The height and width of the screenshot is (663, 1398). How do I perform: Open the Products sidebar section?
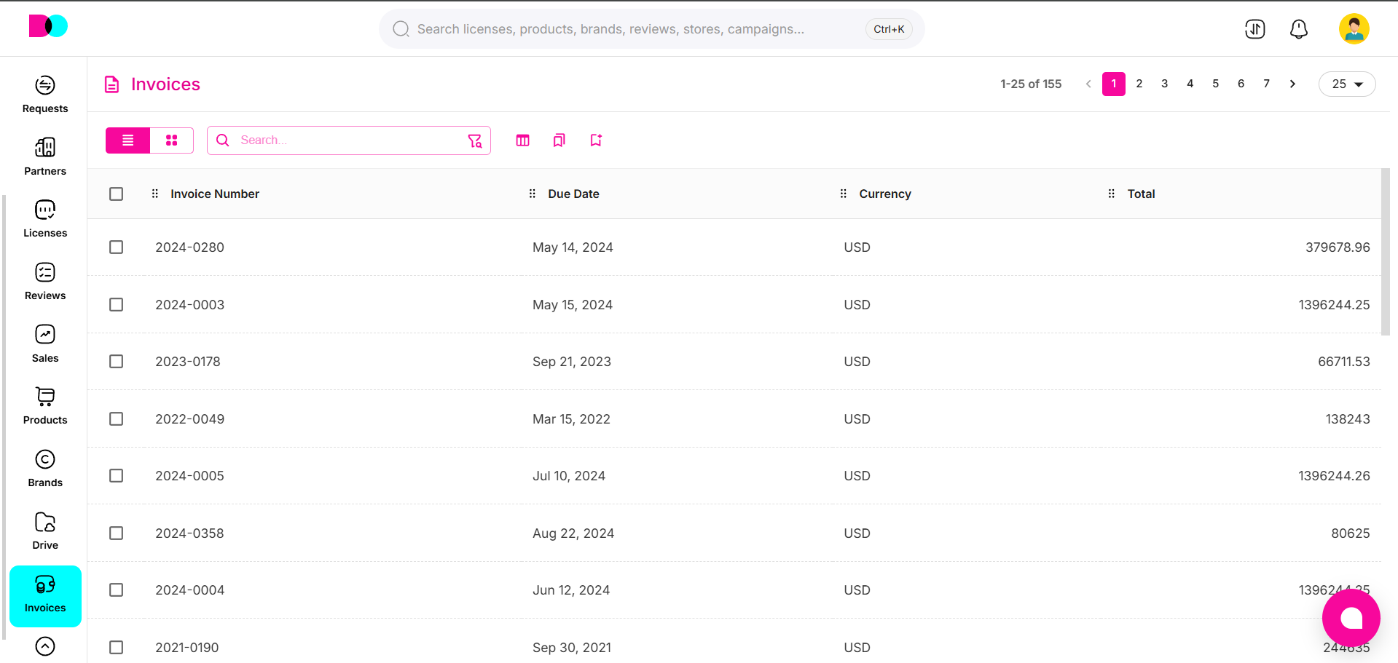coord(45,407)
